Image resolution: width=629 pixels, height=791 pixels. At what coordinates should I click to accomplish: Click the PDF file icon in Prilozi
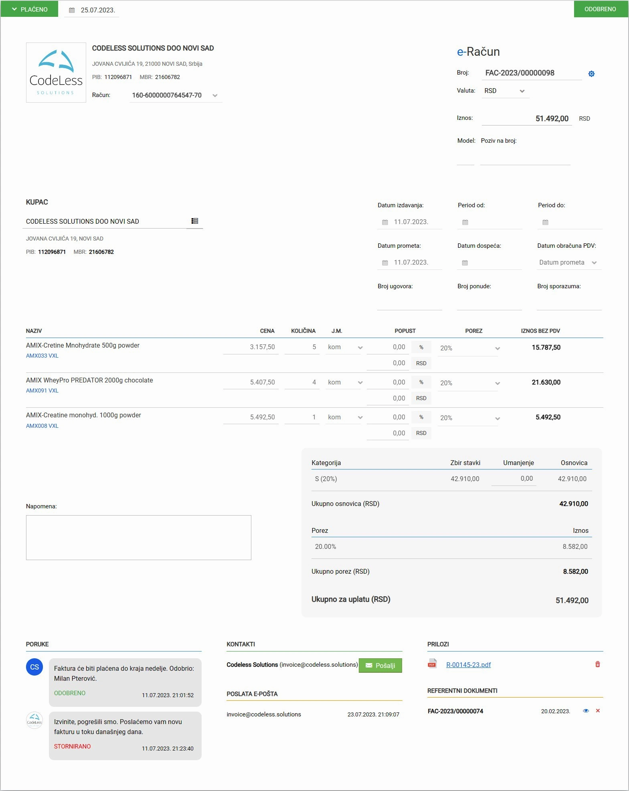click(432, 664)
